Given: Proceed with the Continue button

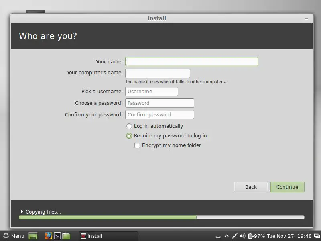Looking at the screenshot, I should point(287,187).
